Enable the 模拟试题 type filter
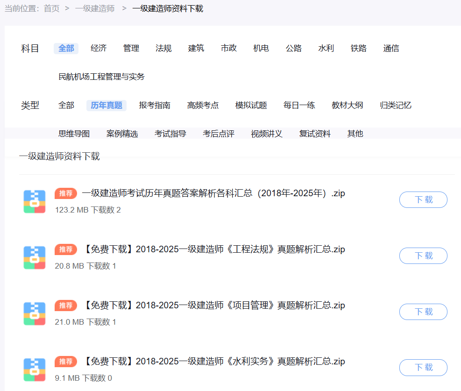The height and width of the screenshot is (391, 461). coord(251,105)
